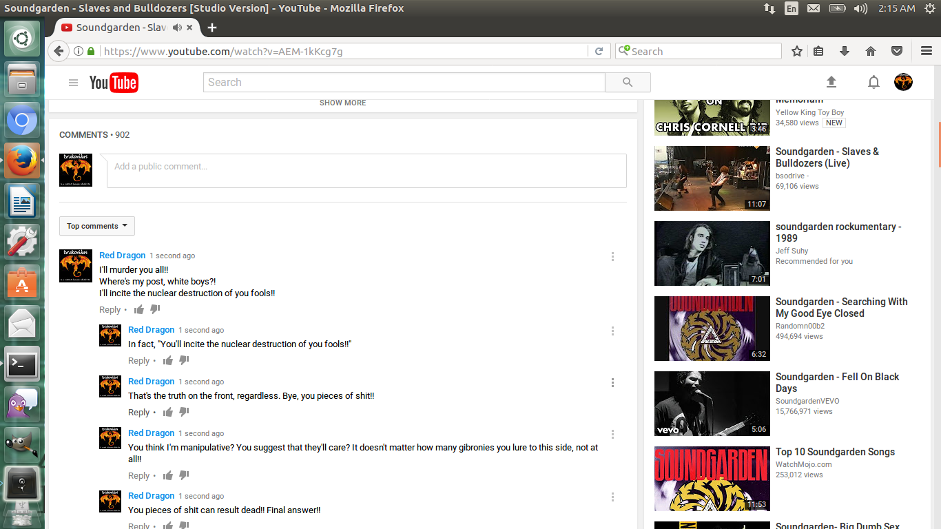Click the Firefox URL address bar
This screenshot has height=529, width=941.
[x=343, y=51]
